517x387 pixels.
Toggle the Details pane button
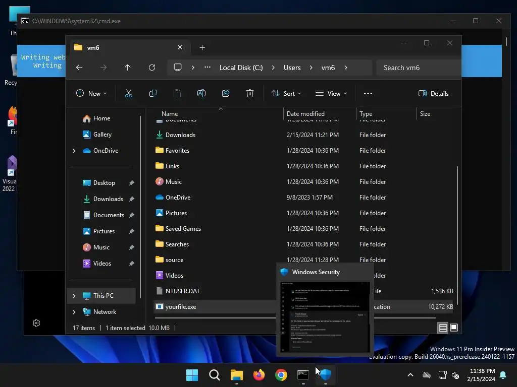433,93
